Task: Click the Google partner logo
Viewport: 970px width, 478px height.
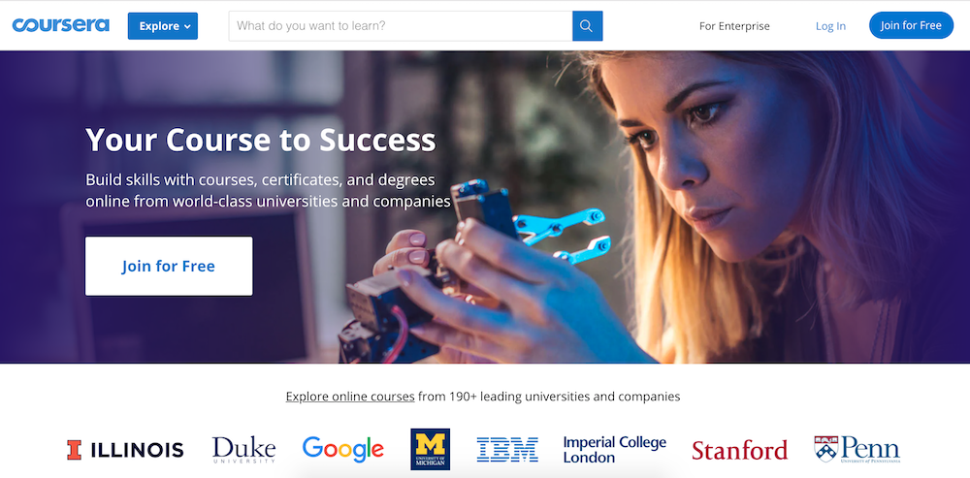Action: [x=342, y=450]
